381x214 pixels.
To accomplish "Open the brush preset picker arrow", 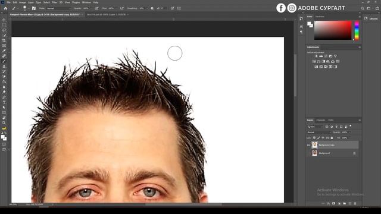I will click(x=29, y=8).
